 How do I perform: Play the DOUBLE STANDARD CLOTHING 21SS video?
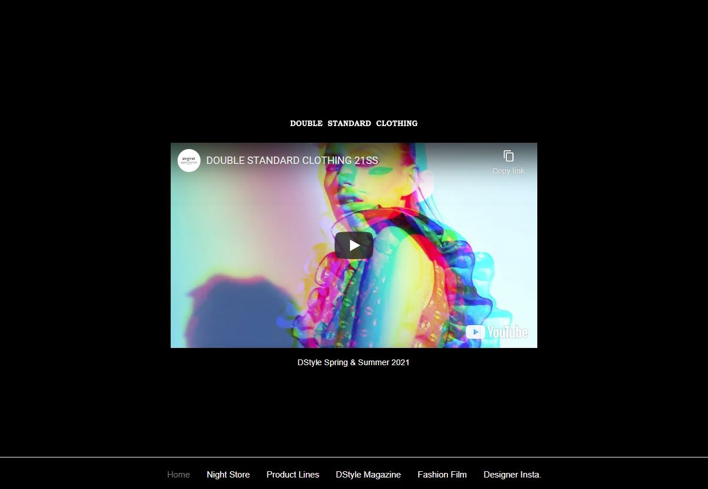point(353,245)
